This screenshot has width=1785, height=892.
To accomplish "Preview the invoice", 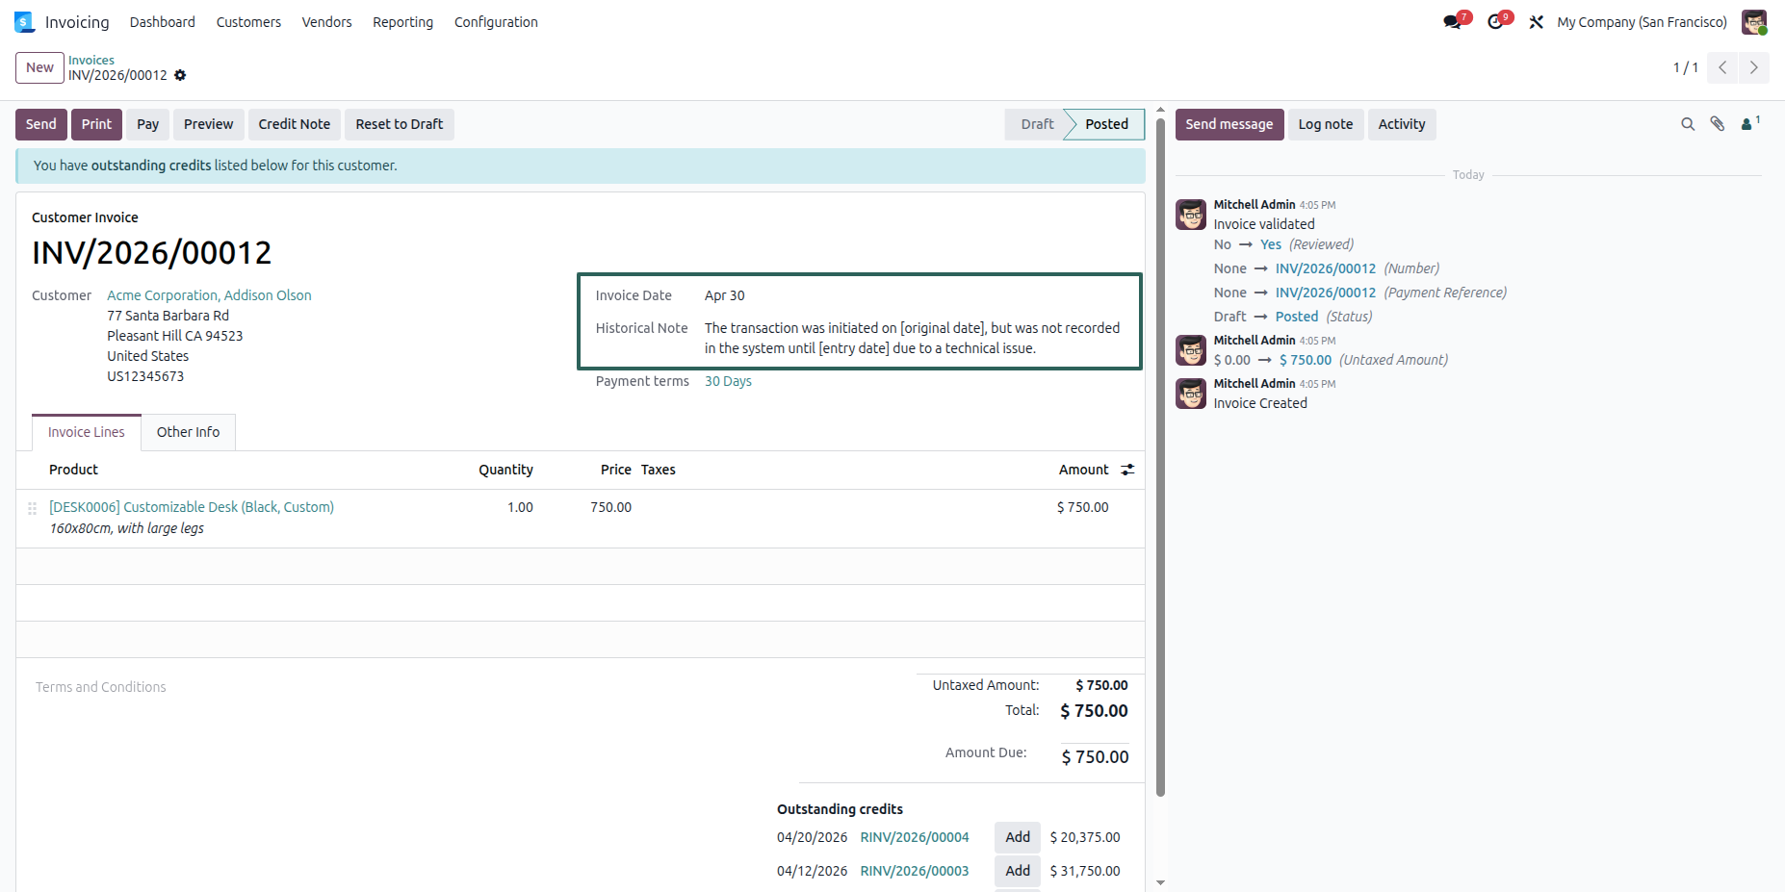I will pos(209,124).
